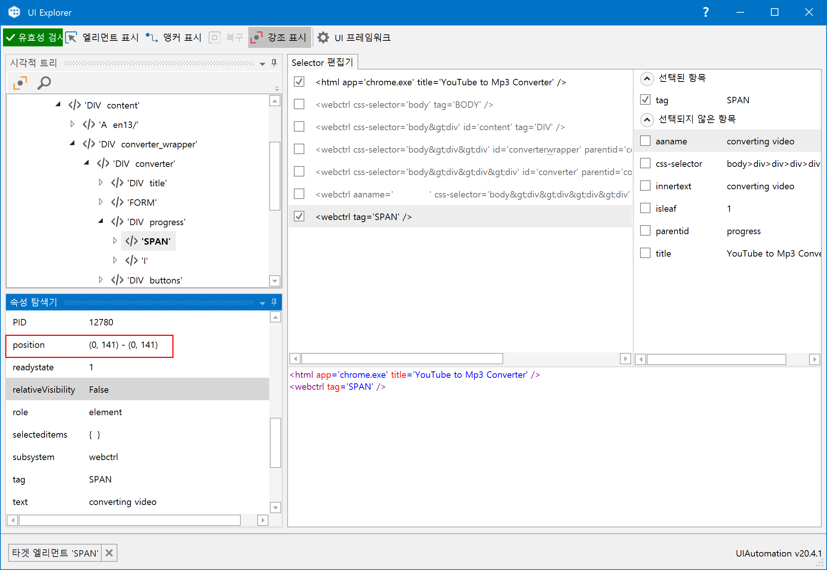Viewport: 827px width, 570px height.
Task: Enable the aaname attribute checkbox
Action: coord(645,141)
